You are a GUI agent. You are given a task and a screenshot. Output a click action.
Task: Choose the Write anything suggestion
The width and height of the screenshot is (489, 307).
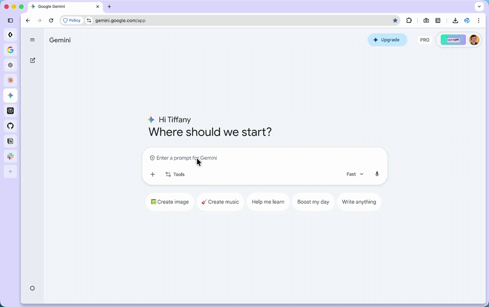coord(359,202)
